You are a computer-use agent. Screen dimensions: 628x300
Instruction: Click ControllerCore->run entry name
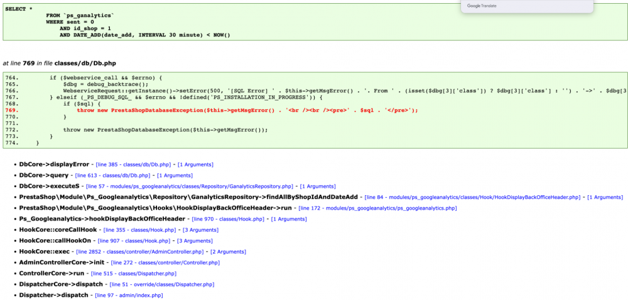coord(51,274)
